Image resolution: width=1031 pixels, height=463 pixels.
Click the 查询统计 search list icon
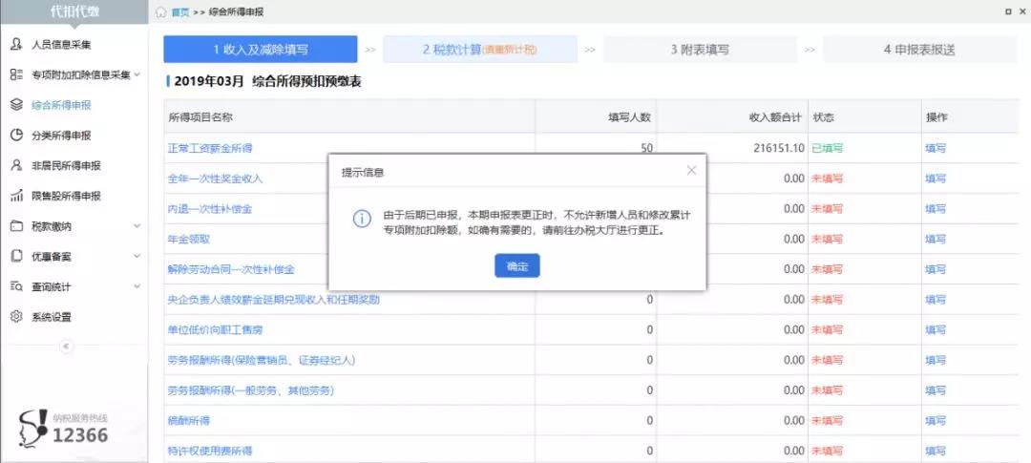(x=17, y=286)
